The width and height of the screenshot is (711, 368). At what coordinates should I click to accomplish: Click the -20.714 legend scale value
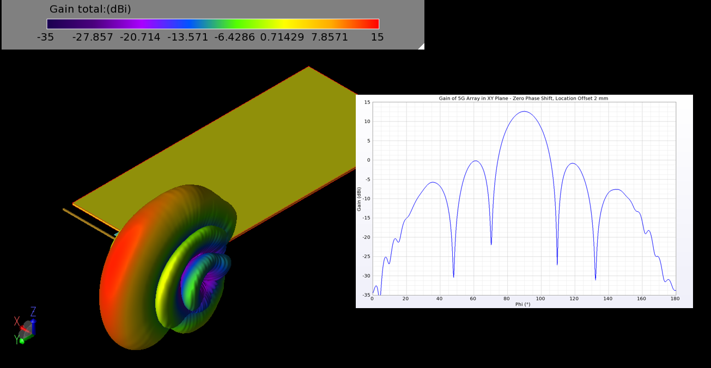click(140, 37)
